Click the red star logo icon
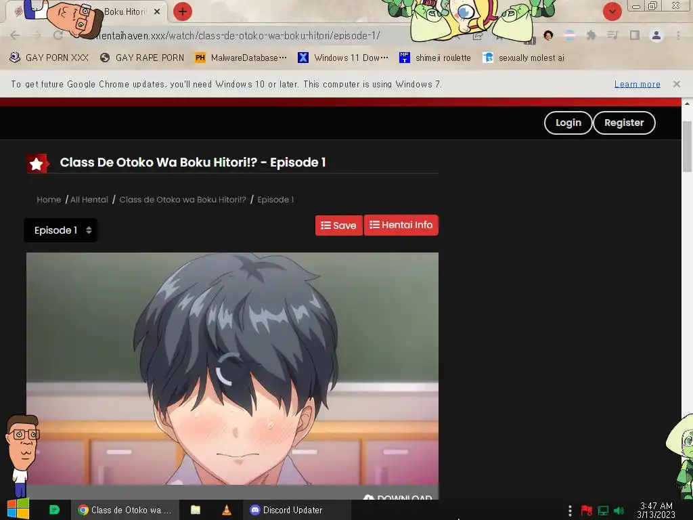 coord(37,164)
